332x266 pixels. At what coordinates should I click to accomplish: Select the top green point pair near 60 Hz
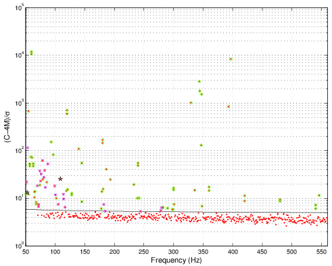pyautogui.click(x=32, y=53)
